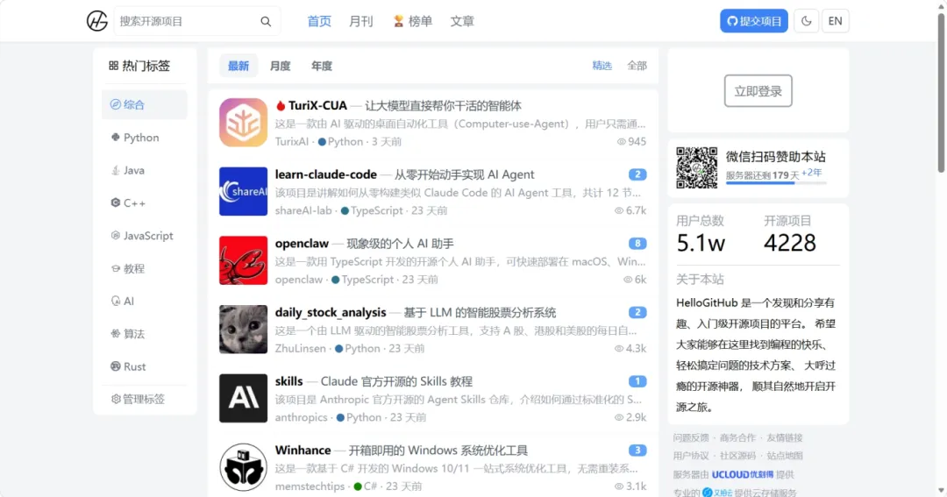
Task: Click comment badge 8 on openclaw
Action: tap(637, 244)
